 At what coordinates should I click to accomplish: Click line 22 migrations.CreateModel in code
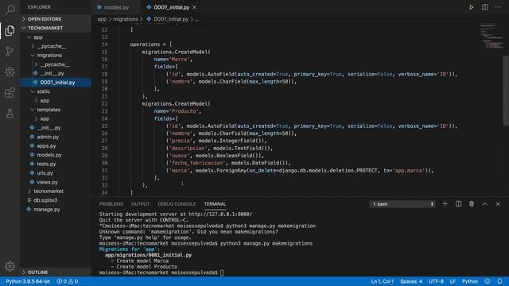(x=176, y=104)
